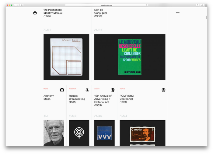
Task: Toggle the browser sidebar button
Action: [x=22, y=5]
